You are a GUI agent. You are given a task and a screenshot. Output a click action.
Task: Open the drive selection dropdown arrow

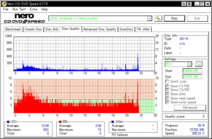coord(149,19)
